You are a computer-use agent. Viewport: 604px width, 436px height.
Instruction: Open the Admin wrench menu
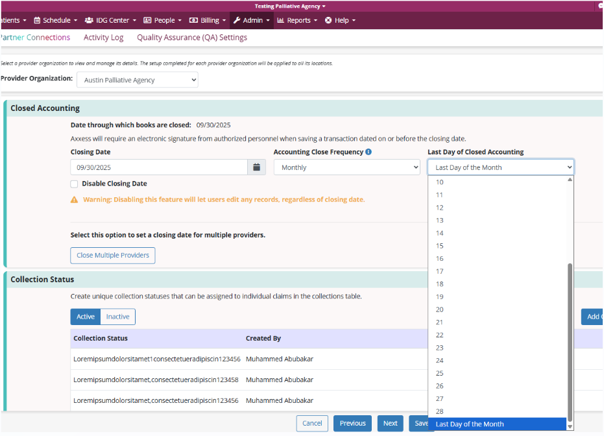tap(251, 20)
